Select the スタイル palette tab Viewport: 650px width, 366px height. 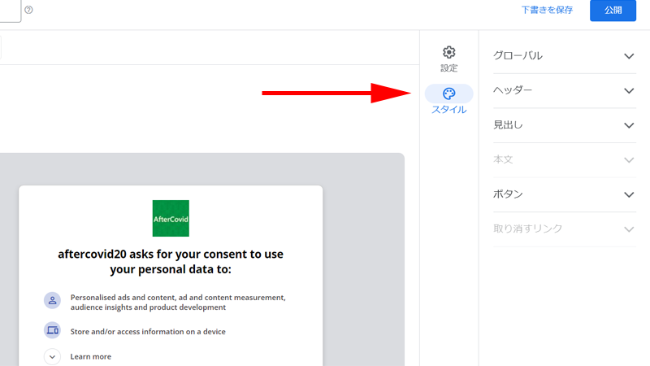(449, 100)
